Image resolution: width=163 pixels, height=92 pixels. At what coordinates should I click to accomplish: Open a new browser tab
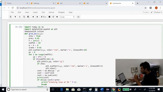pyautogui.click(x=138, y=3)
